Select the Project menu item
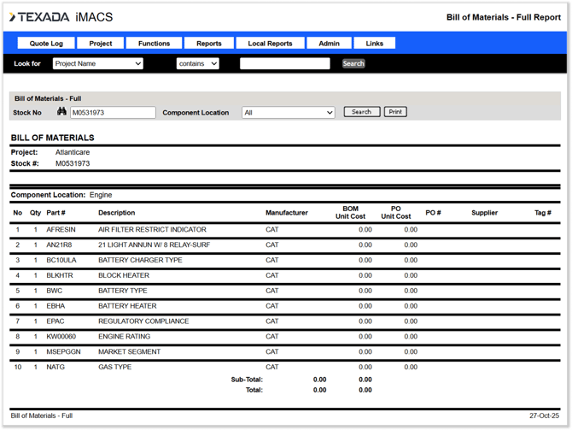572x430 pixels. coord(101,43)
